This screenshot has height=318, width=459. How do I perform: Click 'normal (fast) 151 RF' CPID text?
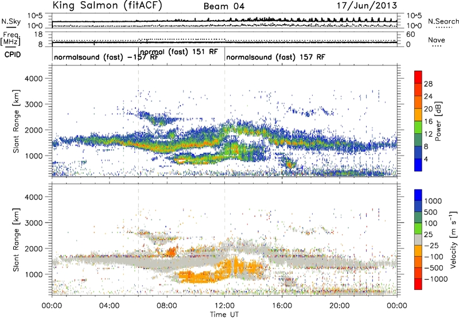(x=179, y=52)
